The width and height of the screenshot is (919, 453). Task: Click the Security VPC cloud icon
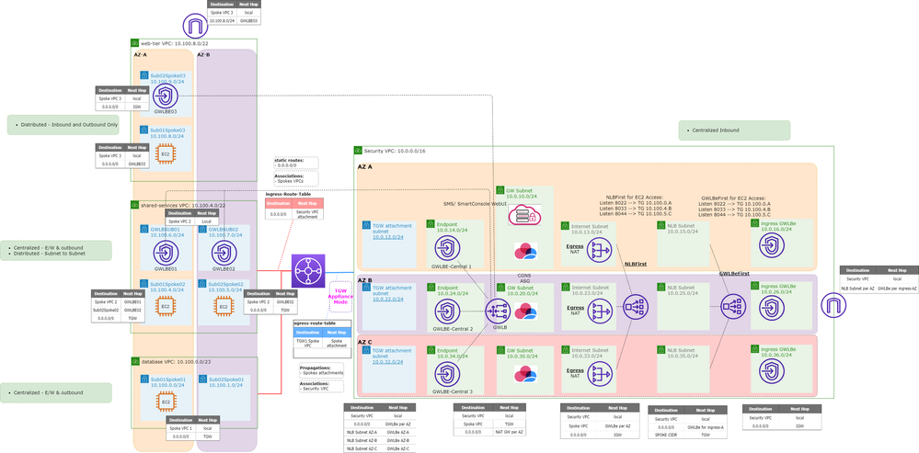pos(358,151)
